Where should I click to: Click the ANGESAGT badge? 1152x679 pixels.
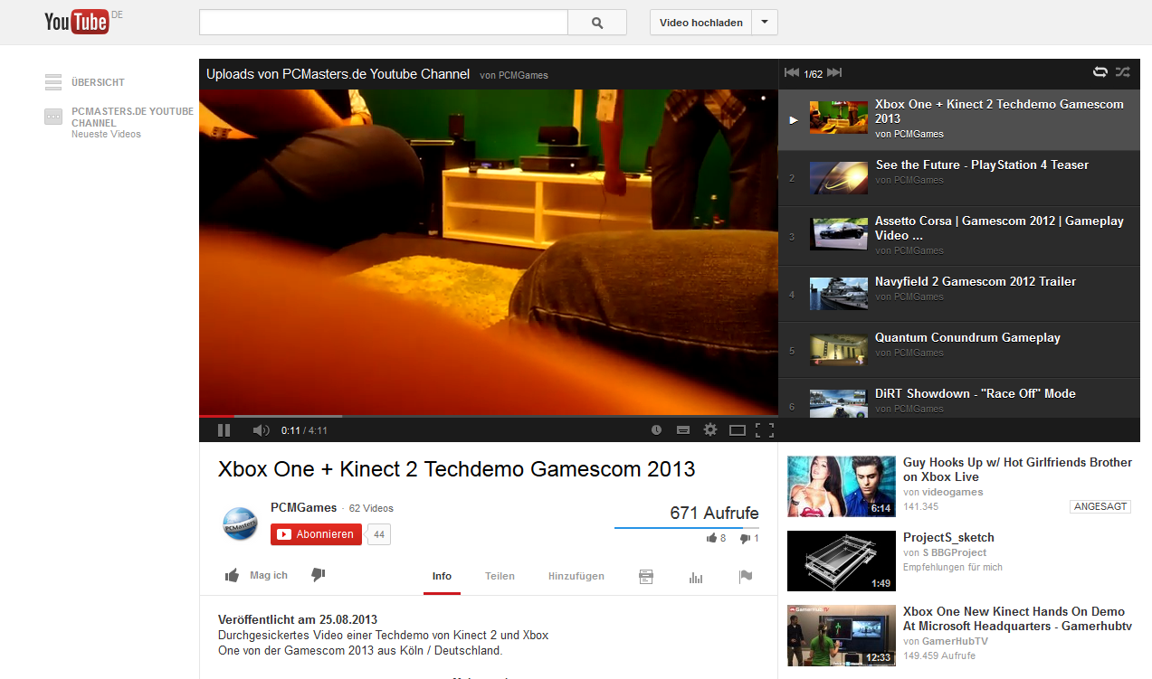click(1100, 506)
